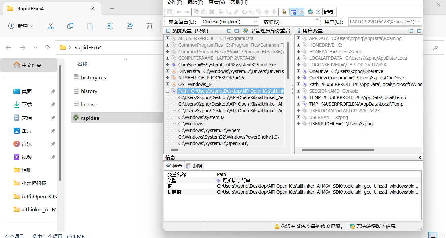
Task: Open the 文件(F) menu
Action: 174,2
